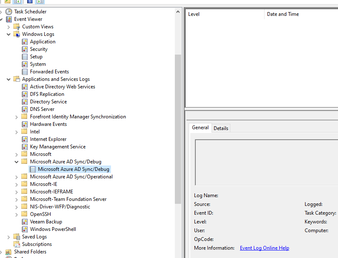
Task: Select Hardware Events in the tree
Action: (x=48, y=124)
